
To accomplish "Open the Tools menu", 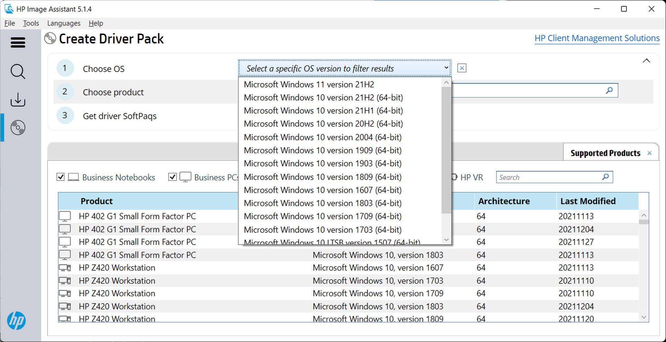I will click(31, 23).
